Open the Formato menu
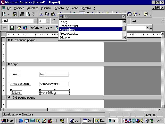Viewport: 165px width, 124px height. point(59,8)
